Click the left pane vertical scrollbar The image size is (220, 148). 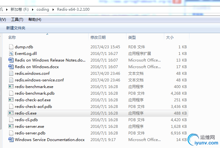click(x=1, y=93)
